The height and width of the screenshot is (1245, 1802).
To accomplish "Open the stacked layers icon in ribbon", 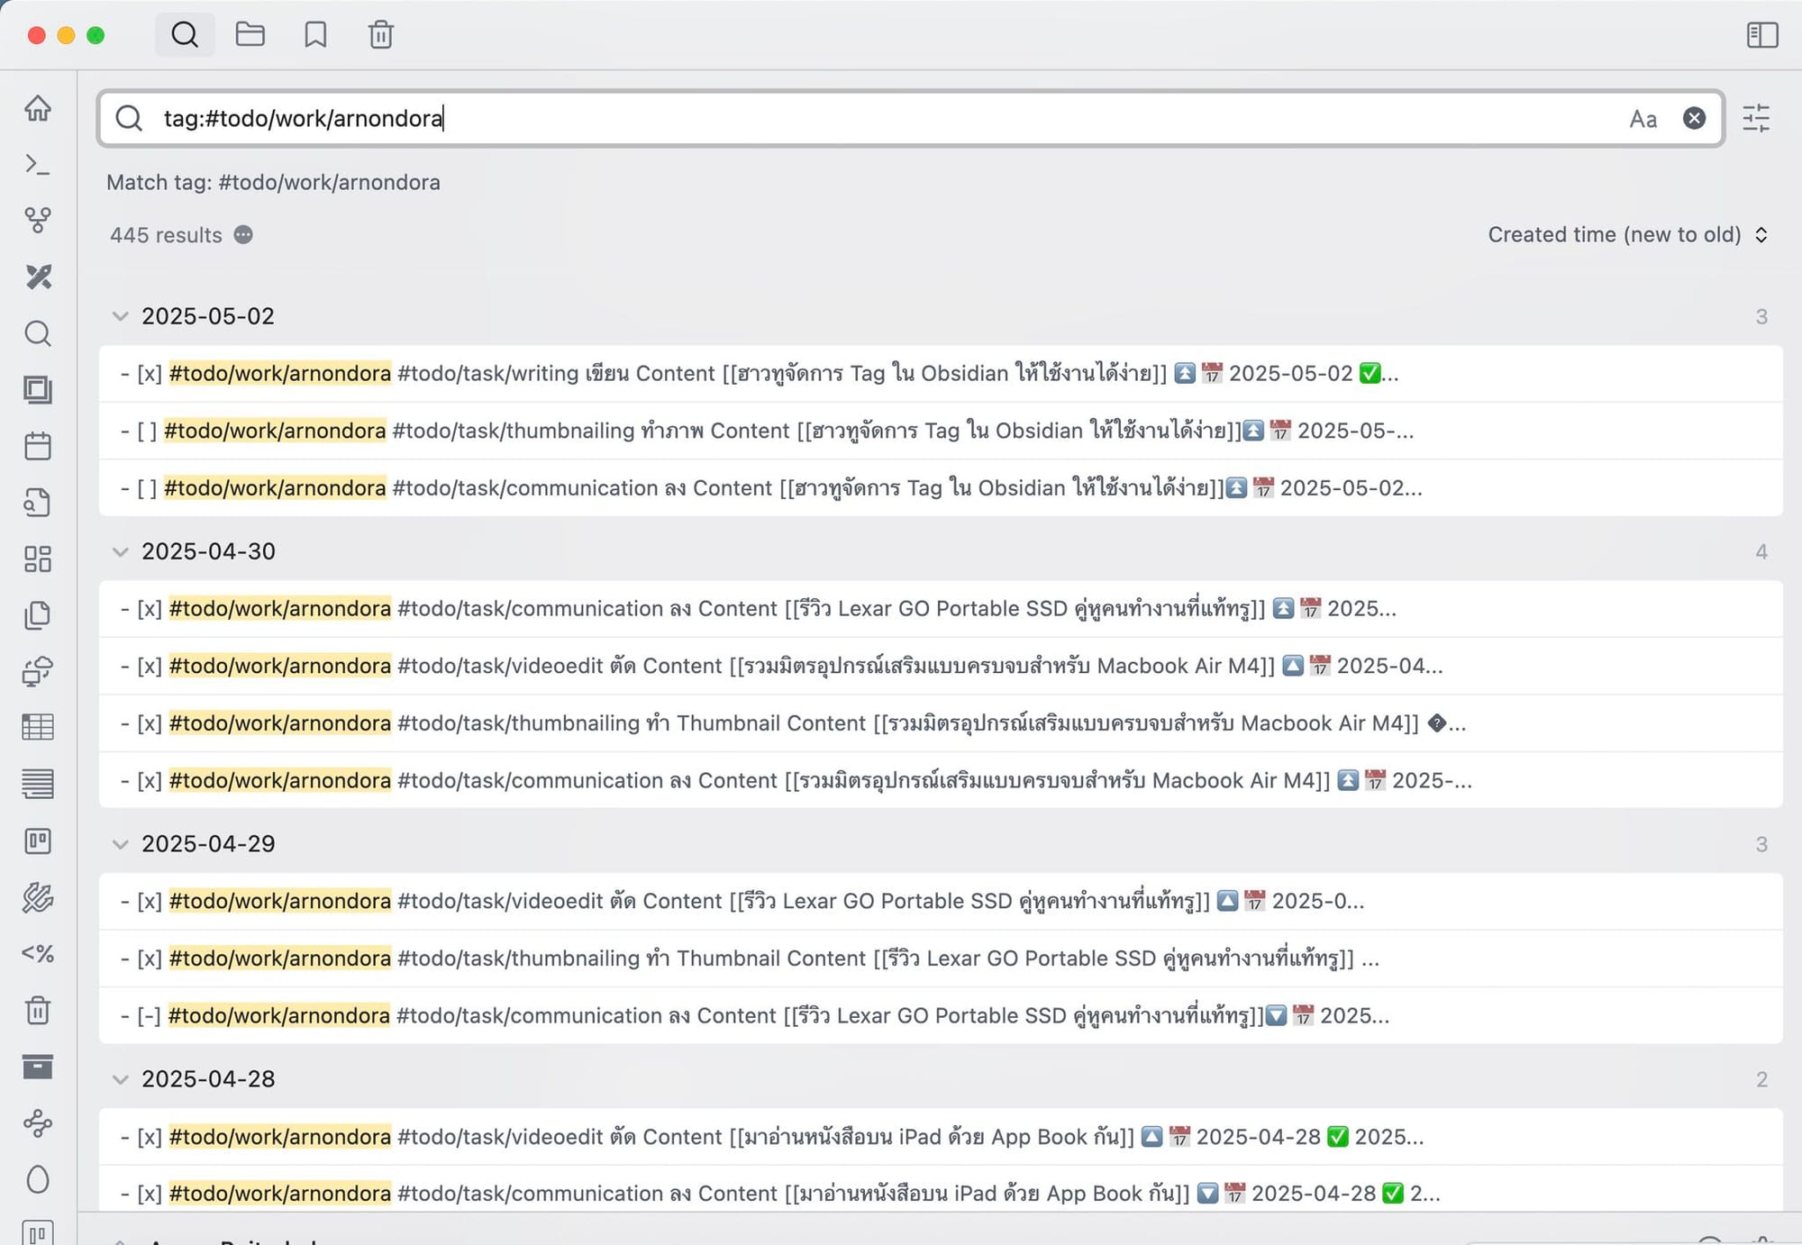I will (x=38, y=389).
